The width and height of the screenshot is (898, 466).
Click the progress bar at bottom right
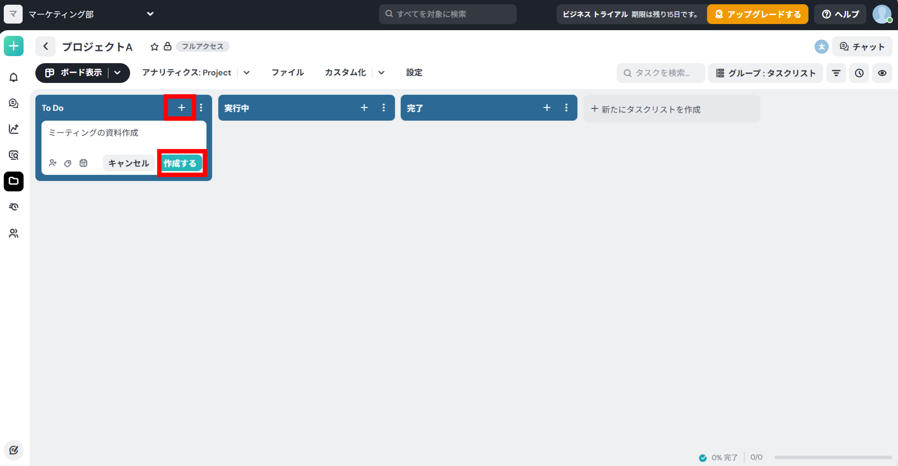tap(833, 457)
